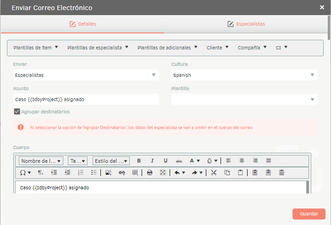Insert an image into the body
Image resolution: width=331 pixels, height=225 pixels.
click(x=108, y=172)
